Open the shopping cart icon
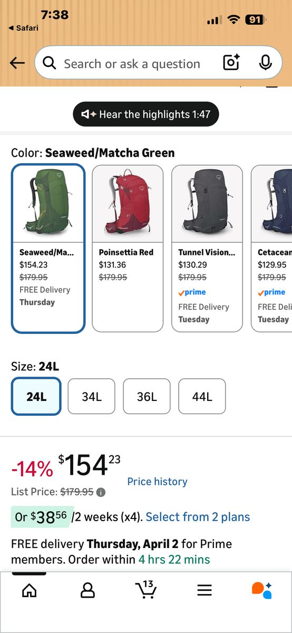Viewport: 292px width, 633px height. (x=145, y=590)
